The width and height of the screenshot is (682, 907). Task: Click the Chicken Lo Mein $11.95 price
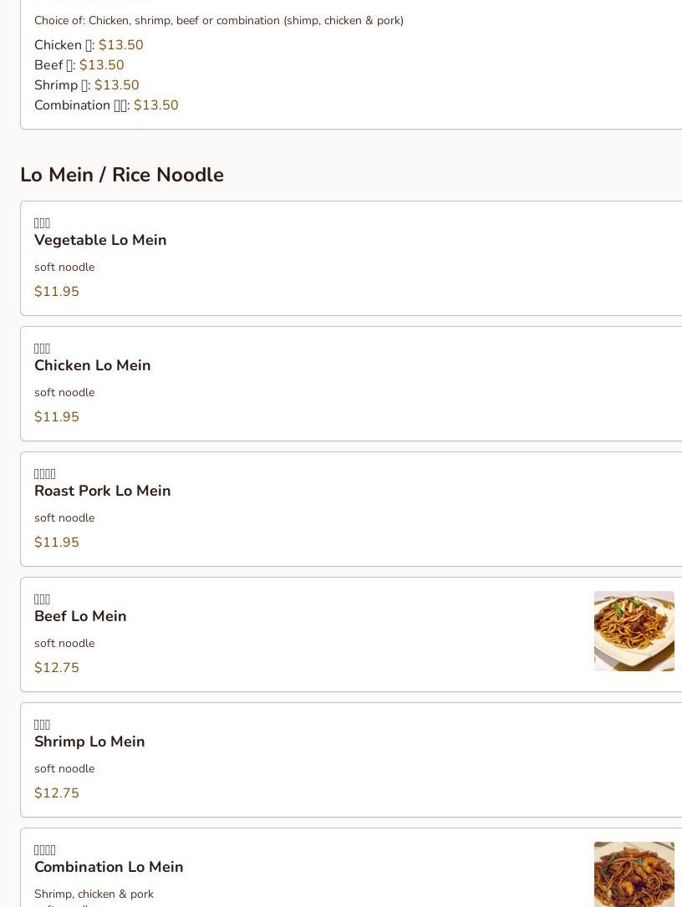(57, 417)
